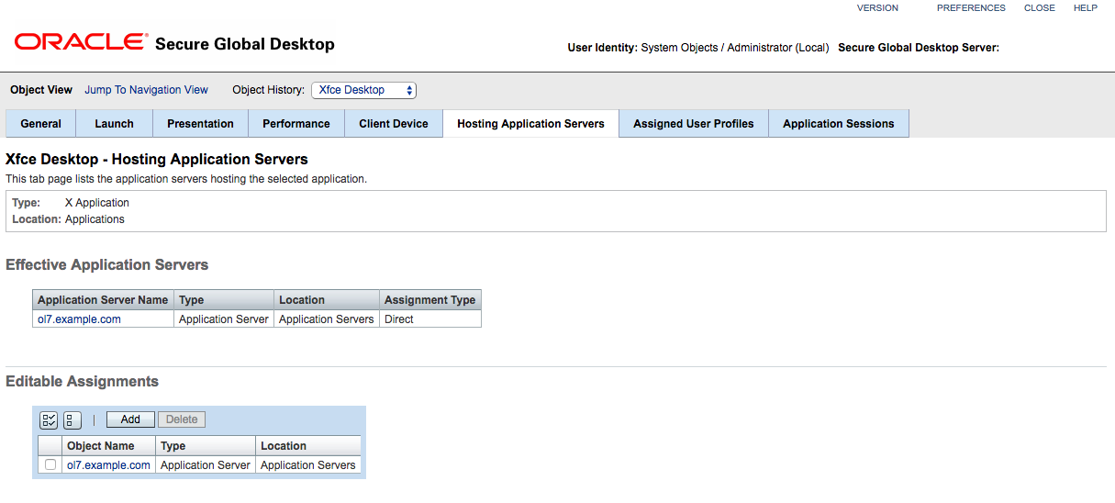
Task: Open the Client Device tab
Action: pos(394,124)
